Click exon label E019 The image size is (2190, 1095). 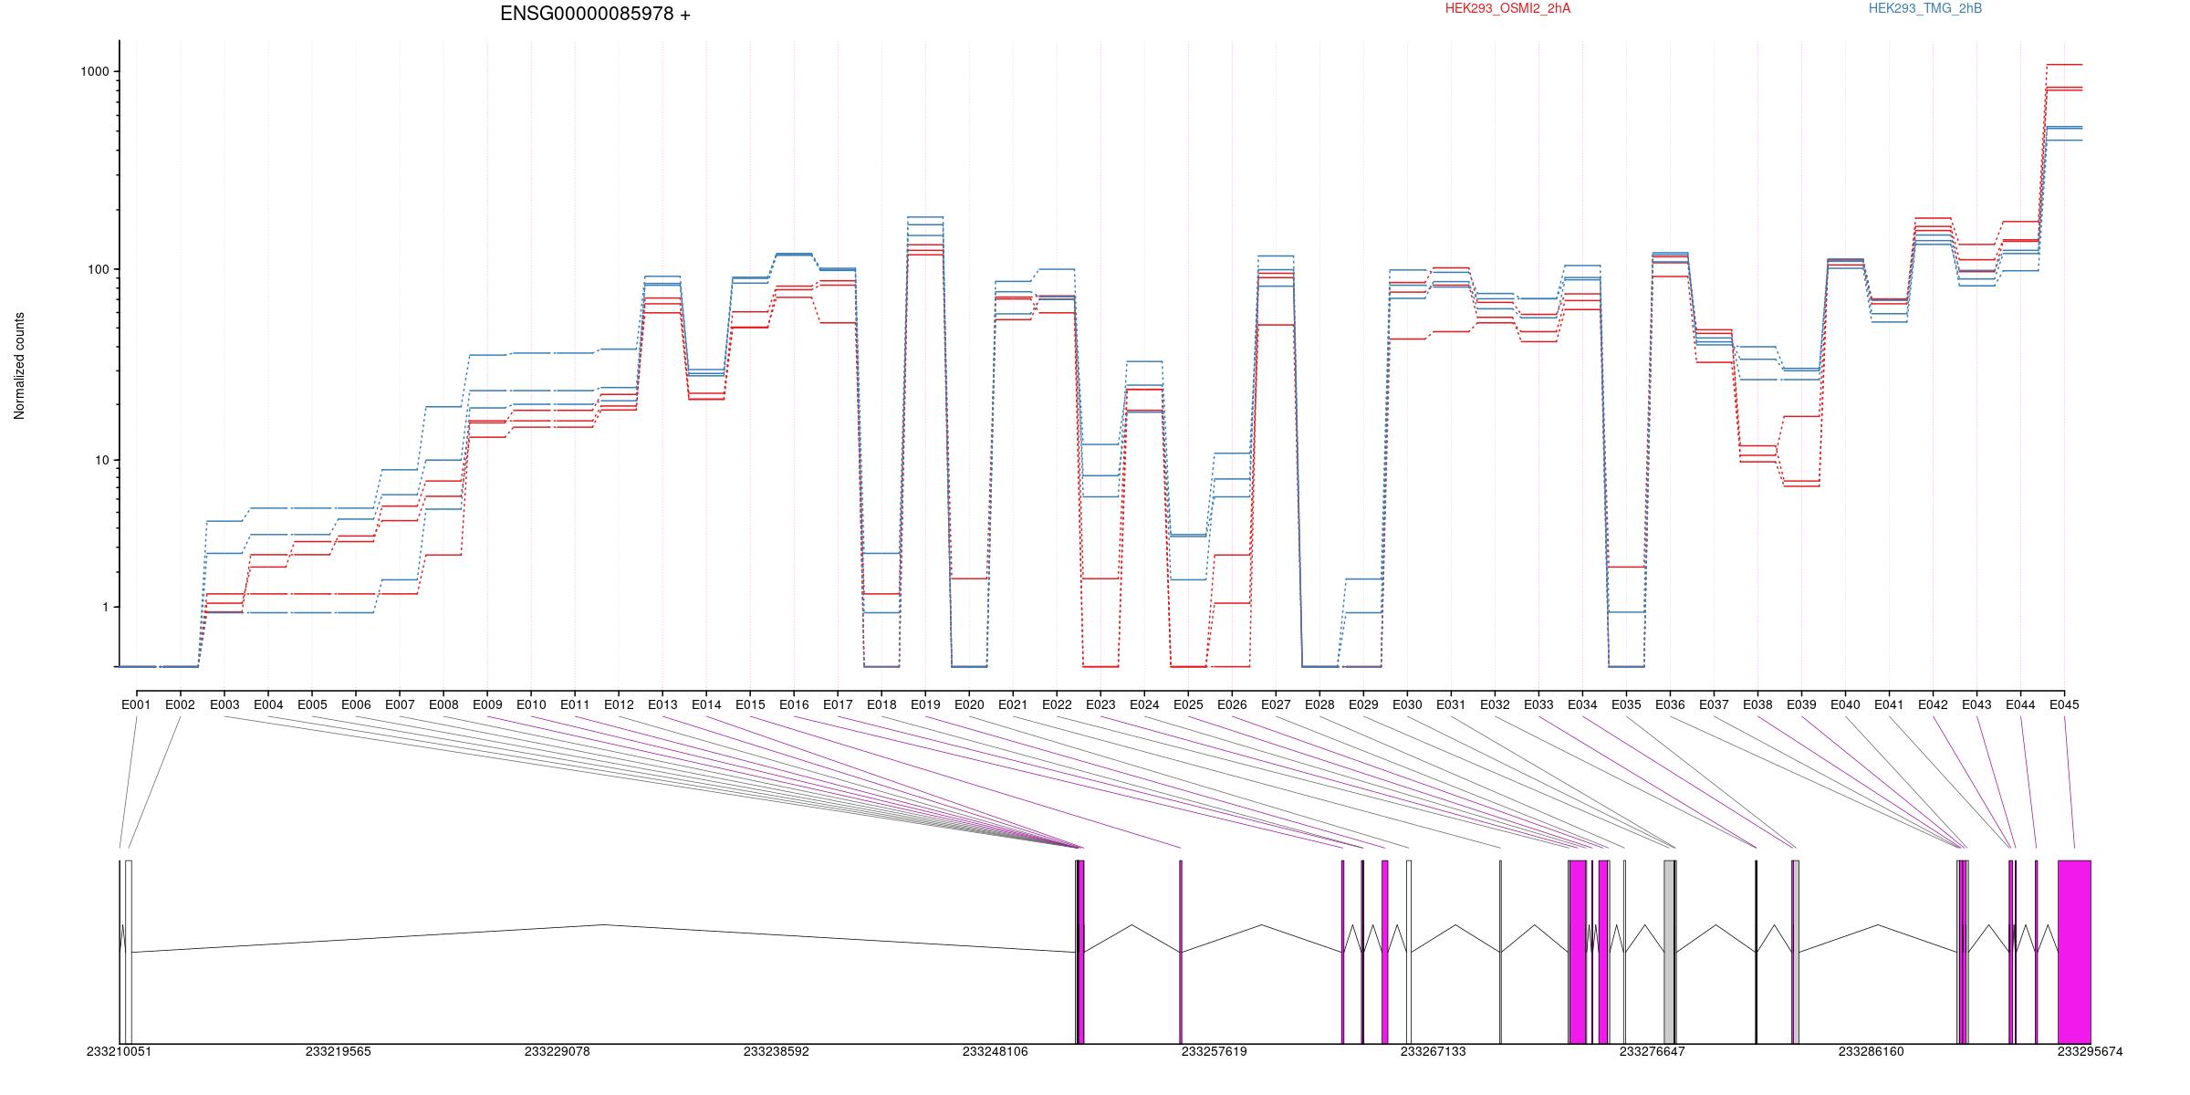point(925,704)
